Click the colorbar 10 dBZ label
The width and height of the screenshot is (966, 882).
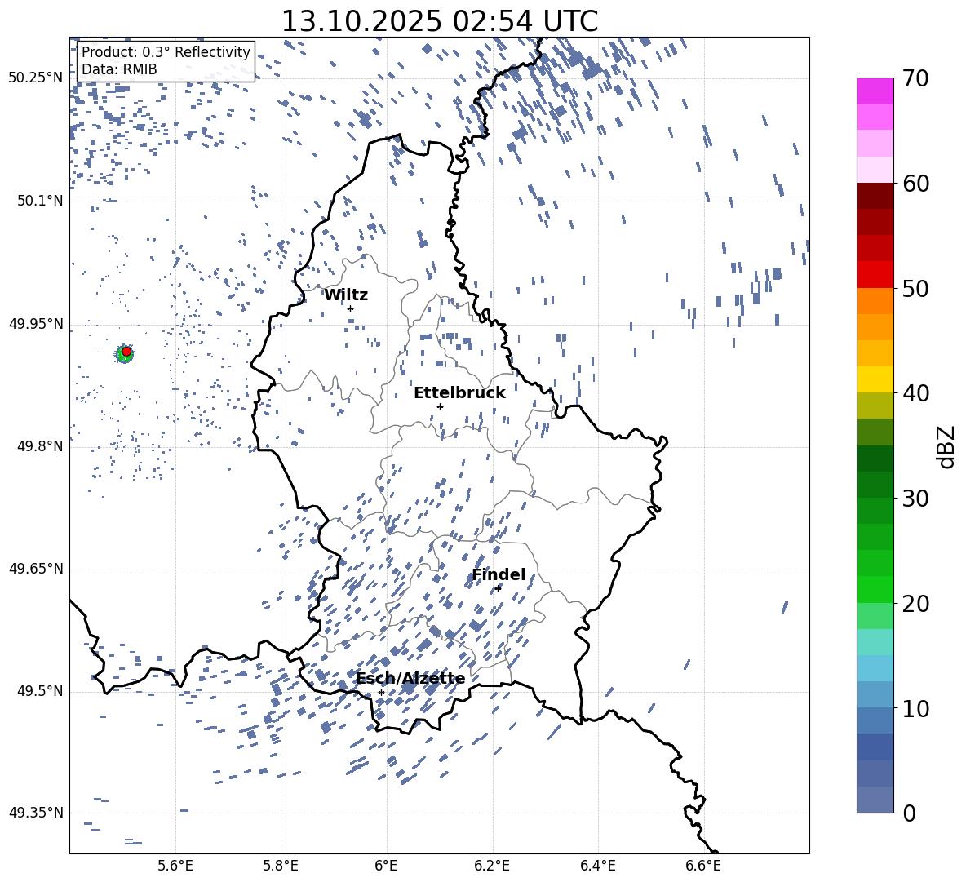(915, 708)
